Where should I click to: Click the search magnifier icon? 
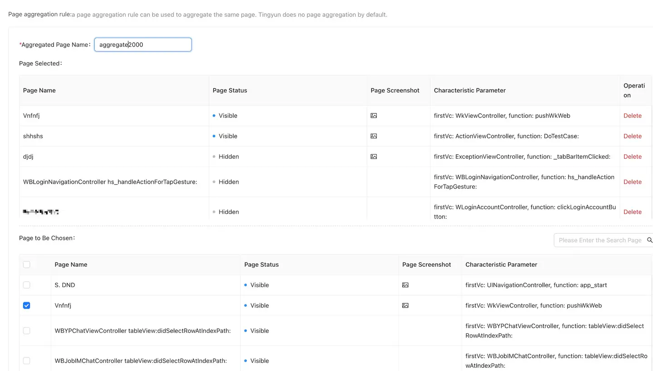649,240
